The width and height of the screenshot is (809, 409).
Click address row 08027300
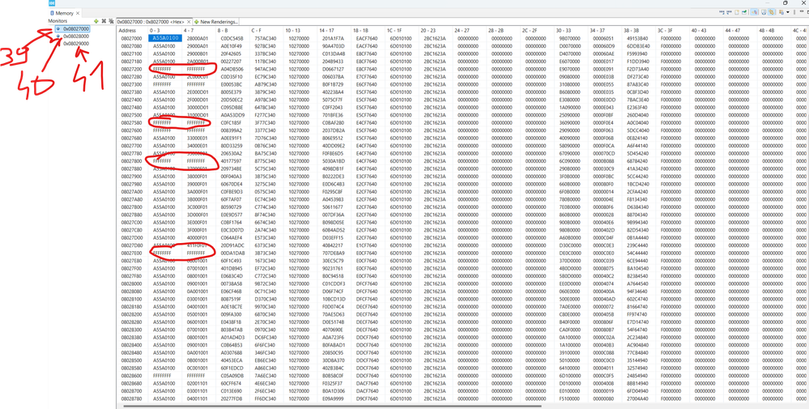pyautogui.click(x=131, y=84)
